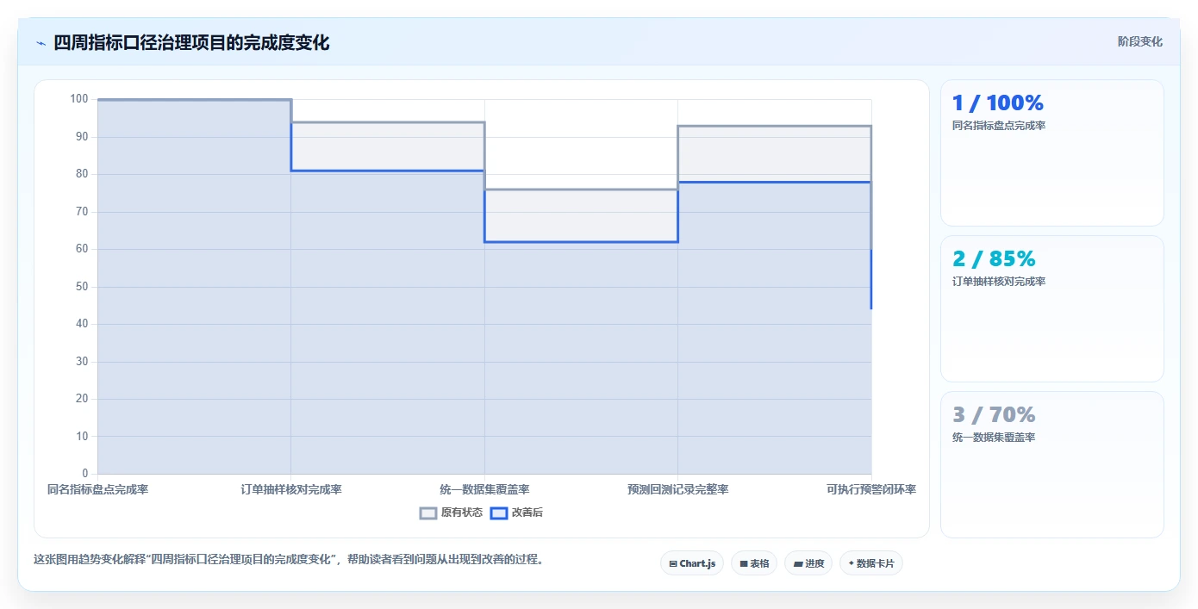
Task: Click the icon inside the Chart.js tag
Action: (x=673, y=563)
